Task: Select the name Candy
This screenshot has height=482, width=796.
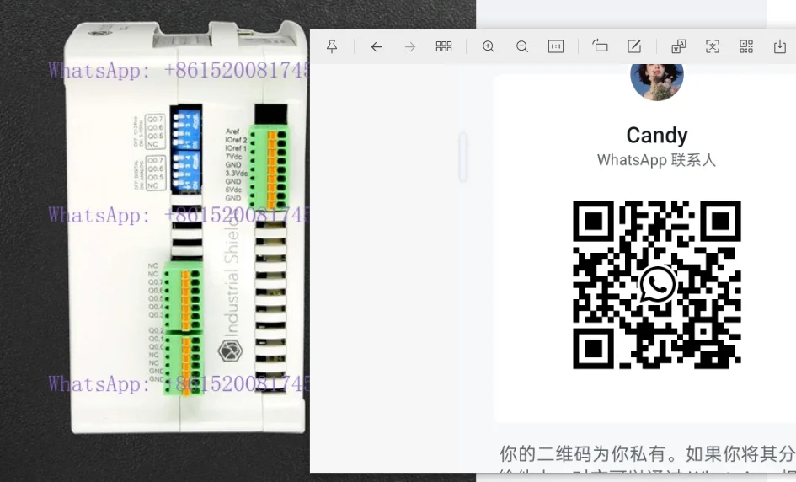Action: 657,136
